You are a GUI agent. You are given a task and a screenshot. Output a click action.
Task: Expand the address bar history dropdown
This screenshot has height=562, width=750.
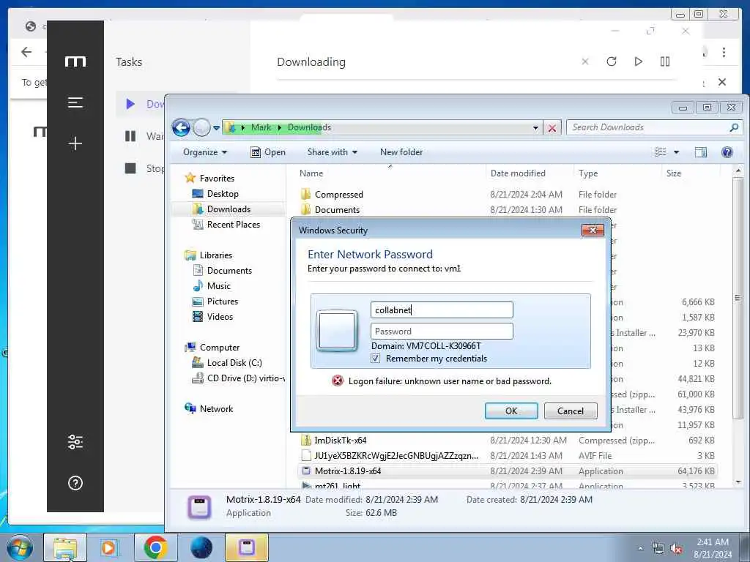coord(535,127)
